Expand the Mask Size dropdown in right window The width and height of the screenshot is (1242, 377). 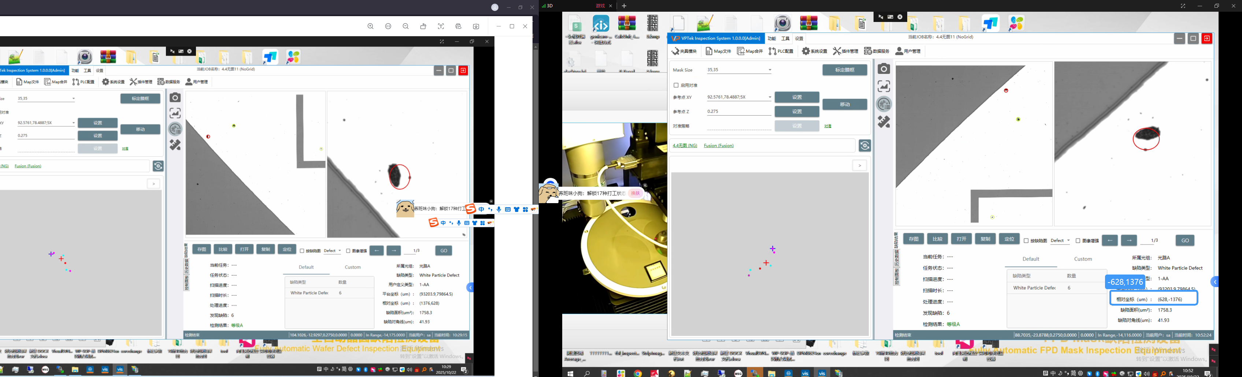[x=770, y=70]
